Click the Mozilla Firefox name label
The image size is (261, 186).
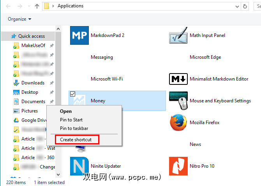pos(205,123)
